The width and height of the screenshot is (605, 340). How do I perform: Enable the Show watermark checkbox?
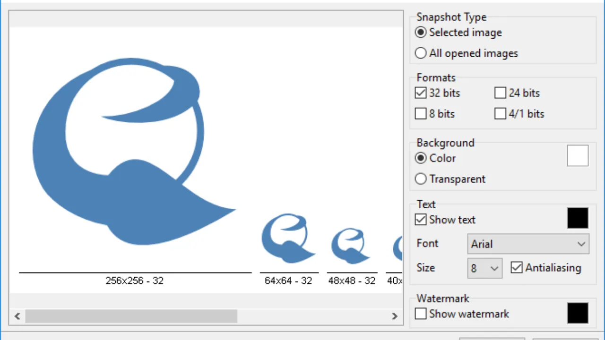462,314
